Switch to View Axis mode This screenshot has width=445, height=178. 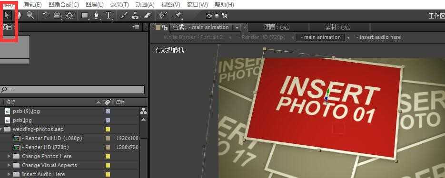click(225, 16)
